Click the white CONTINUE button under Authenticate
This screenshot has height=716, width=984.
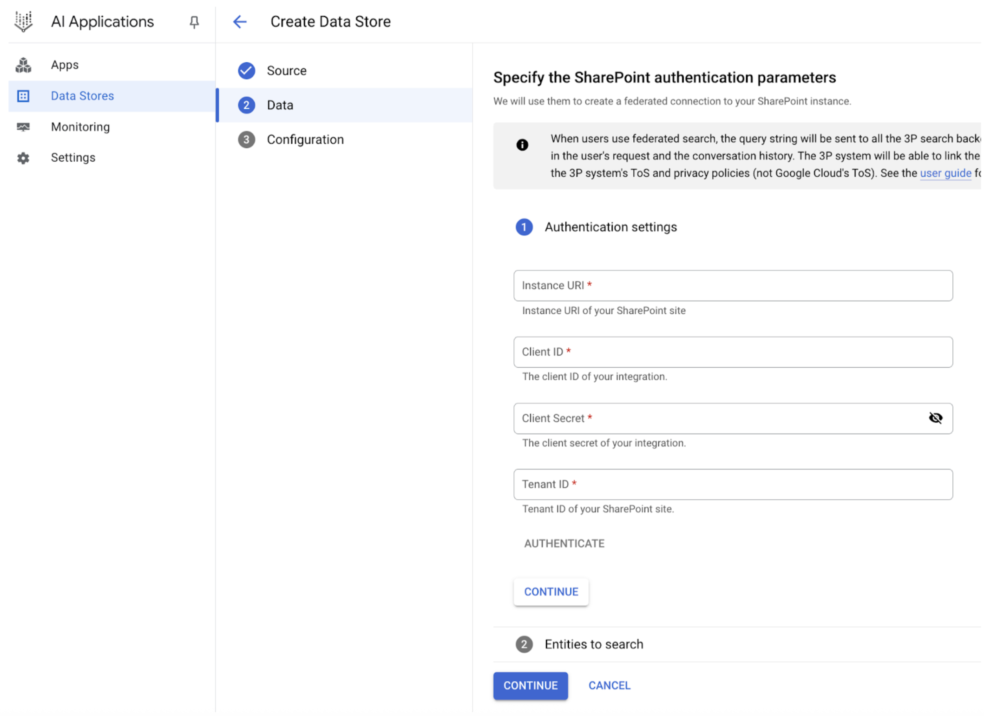551,592
